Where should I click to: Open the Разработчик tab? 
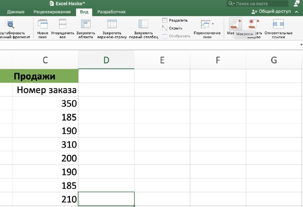click(x=111, y=12)
